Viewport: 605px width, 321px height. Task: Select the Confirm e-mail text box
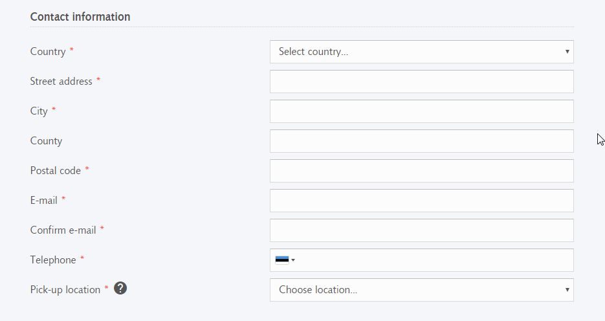[422, 230]
